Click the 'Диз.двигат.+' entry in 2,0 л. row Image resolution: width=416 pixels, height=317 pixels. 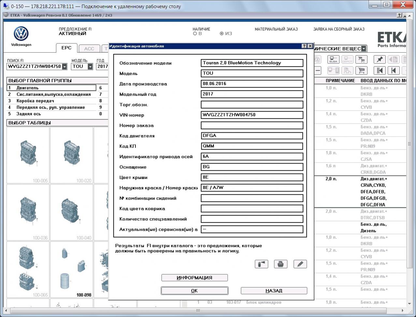point(374,179)
